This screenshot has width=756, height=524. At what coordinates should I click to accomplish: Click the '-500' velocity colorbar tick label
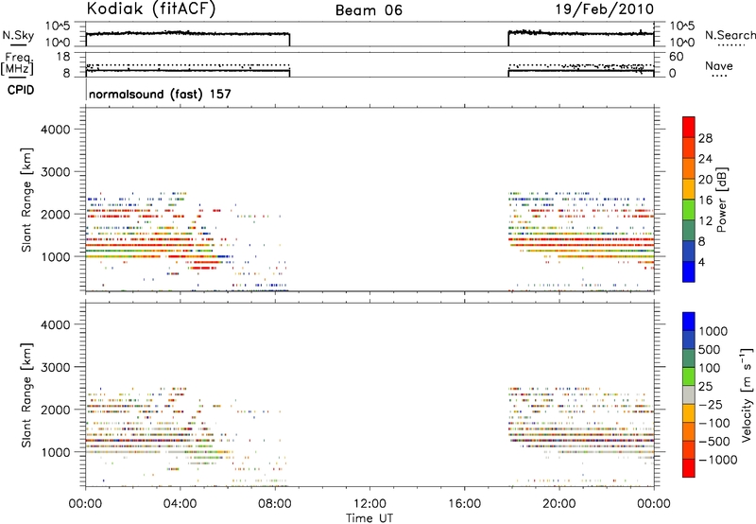click(x=714, y=442)
